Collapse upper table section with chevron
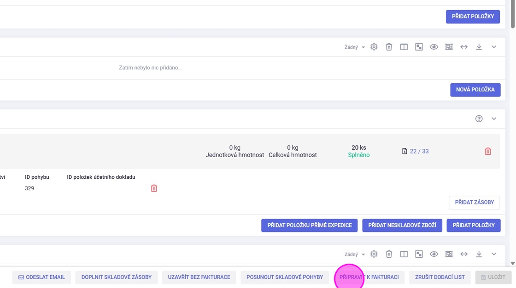 (x=494, y=47)
